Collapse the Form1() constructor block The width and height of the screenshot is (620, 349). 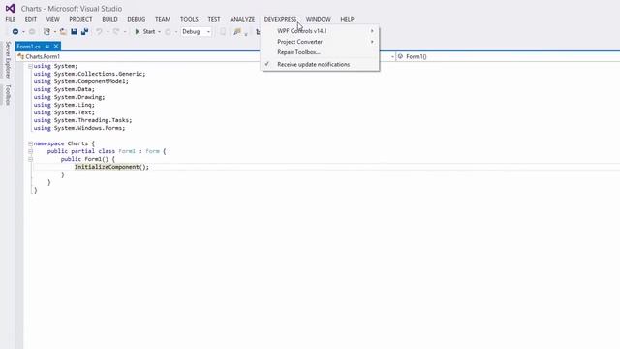30,159
